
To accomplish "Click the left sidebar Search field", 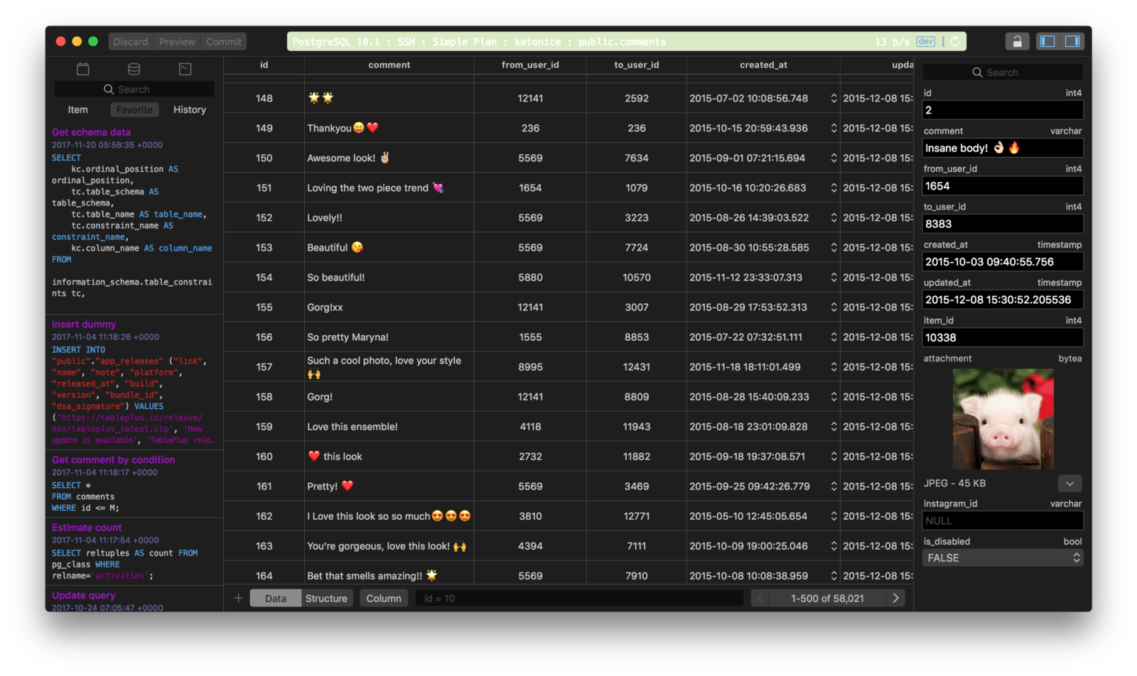I will pyautogui.click(x=134, y=89).
